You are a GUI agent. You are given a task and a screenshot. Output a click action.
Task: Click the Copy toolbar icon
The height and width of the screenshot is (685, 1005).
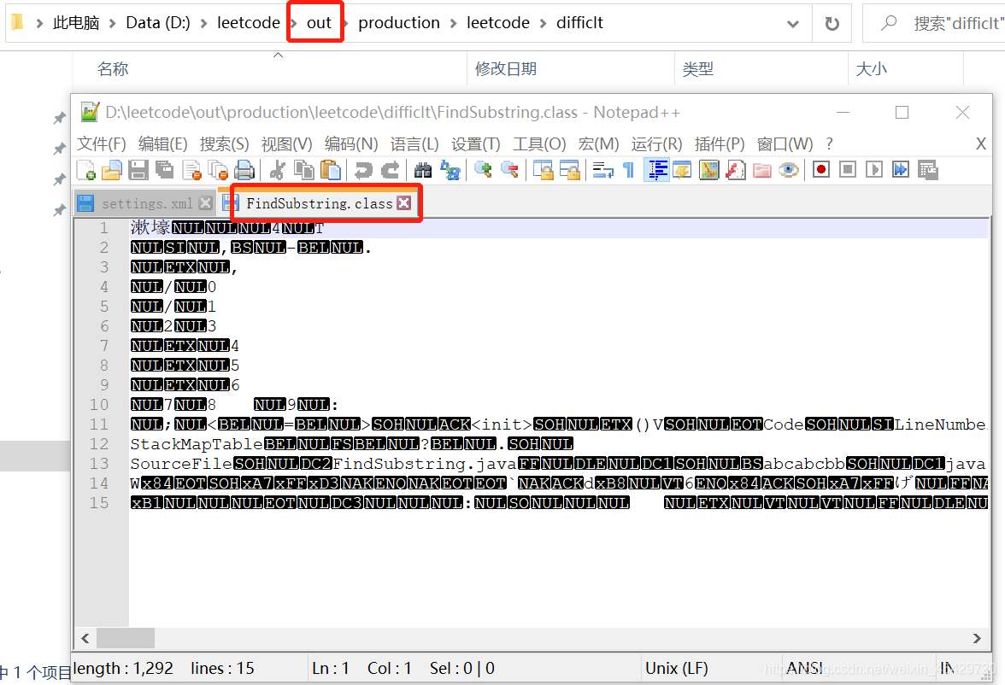pyautogui.click(x=303, y=170)
